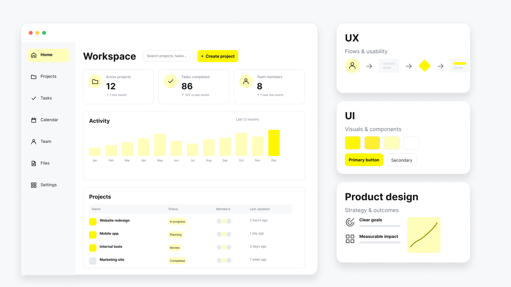This screenshot has height=287, width=511.
Task: Click the 'Last 12 months' label
Action: 248,120
